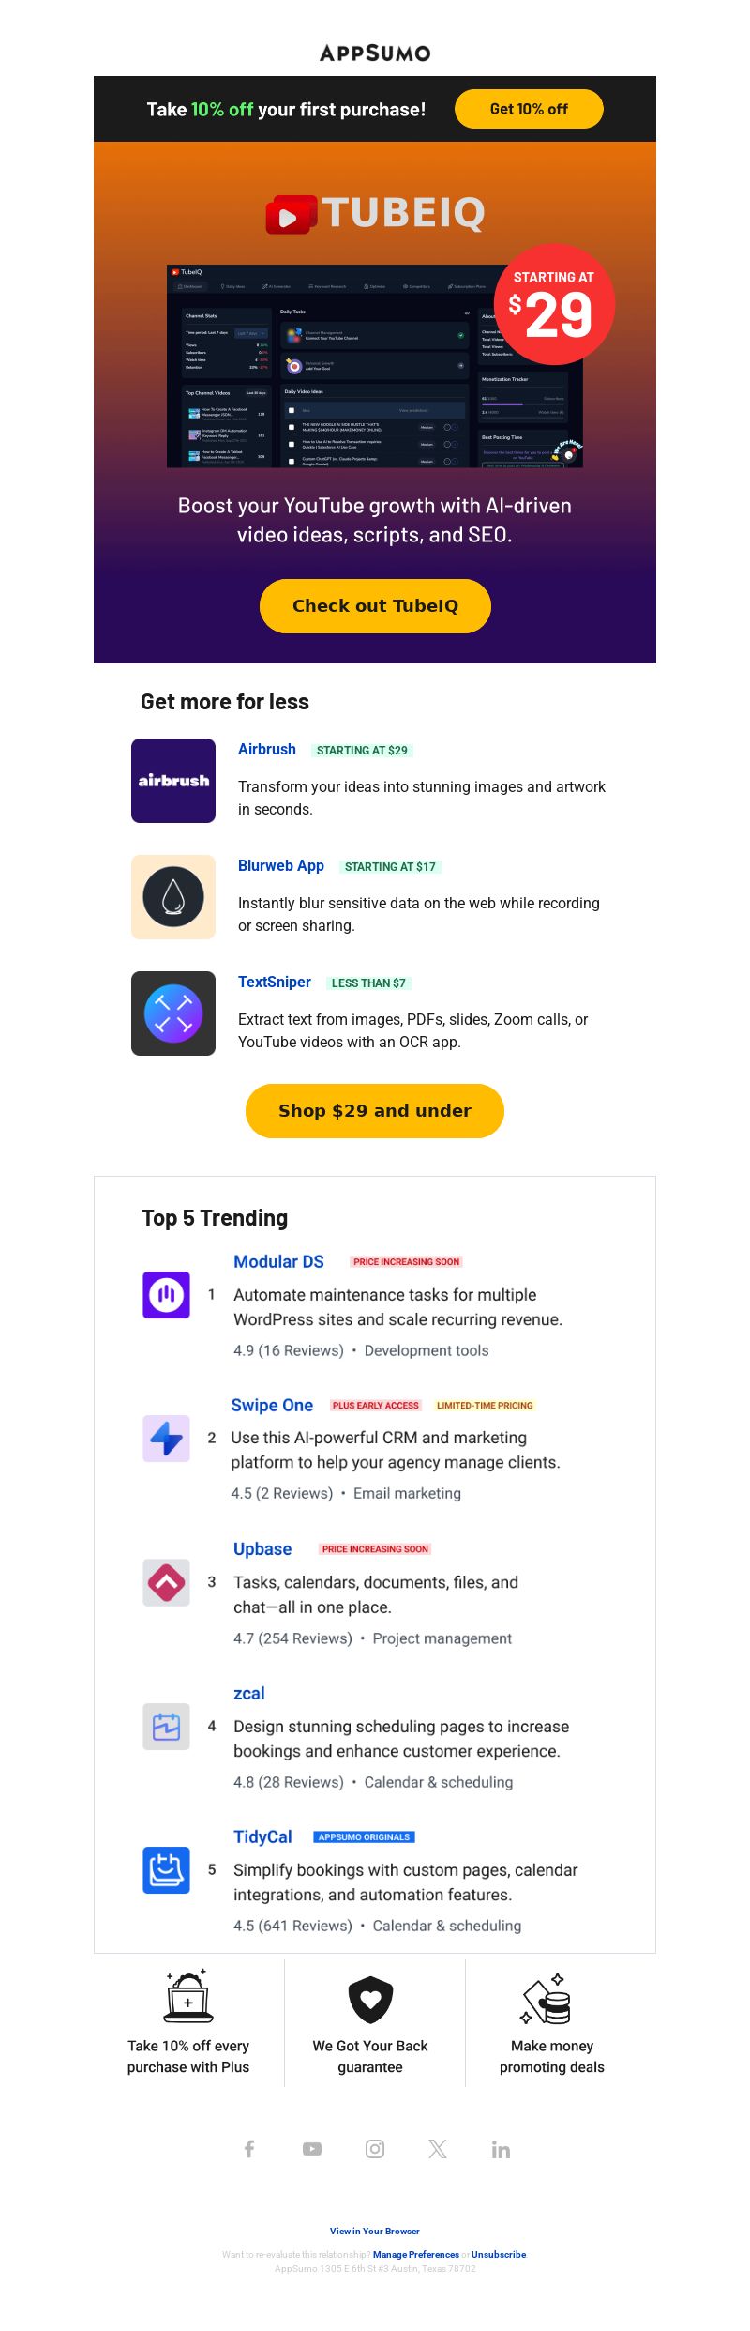Open the X (Twitter) icon
Viewport: 750px width, 2331px height.
438,2149
